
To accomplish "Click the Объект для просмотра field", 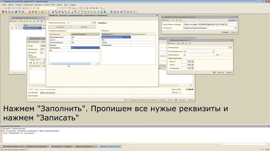I will [79, 23].
